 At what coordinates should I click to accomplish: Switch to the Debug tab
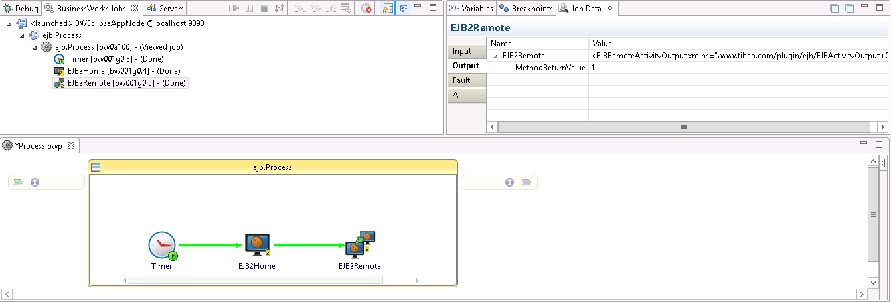click(21, 9)
